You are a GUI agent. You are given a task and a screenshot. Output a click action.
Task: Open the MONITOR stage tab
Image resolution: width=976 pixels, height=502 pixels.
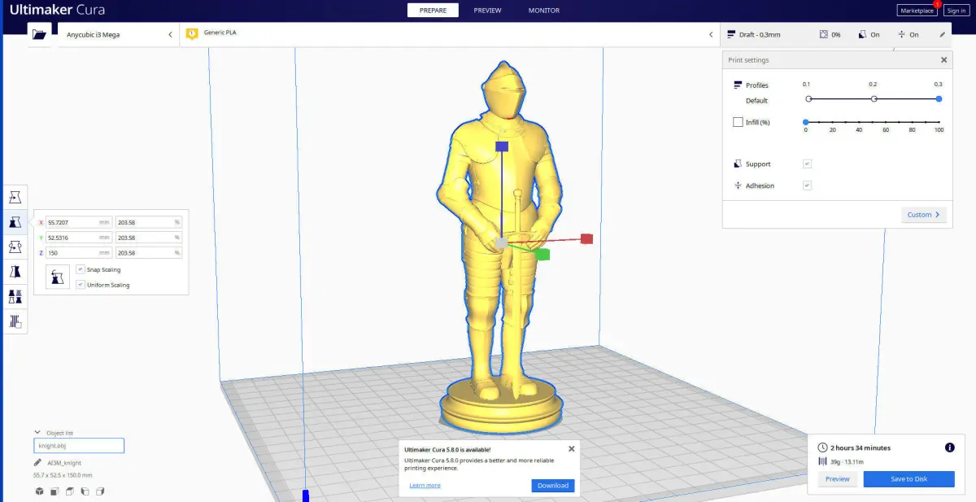click(544, 11)
